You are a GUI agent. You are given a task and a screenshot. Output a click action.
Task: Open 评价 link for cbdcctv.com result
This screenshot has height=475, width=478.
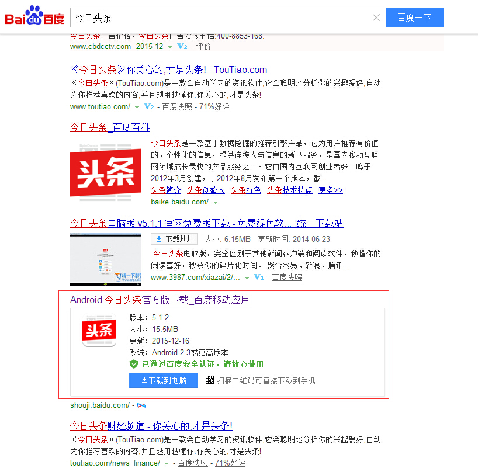tap(203, 46)
